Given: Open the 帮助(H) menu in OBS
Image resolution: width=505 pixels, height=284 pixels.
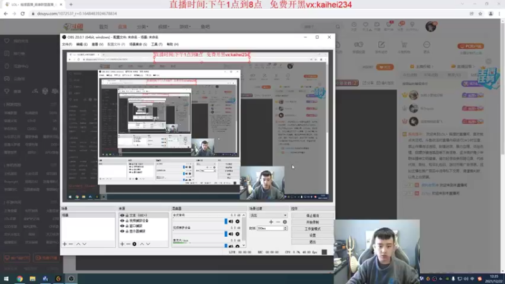Looking at the screenshot, I should pyautogui.click(x=172, y=44).
